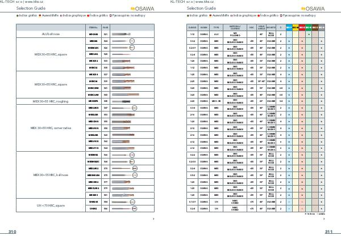Click the yellow ISO M column header
The width and height of the screenshot is (341, 240).
click(x=296, y=27)
